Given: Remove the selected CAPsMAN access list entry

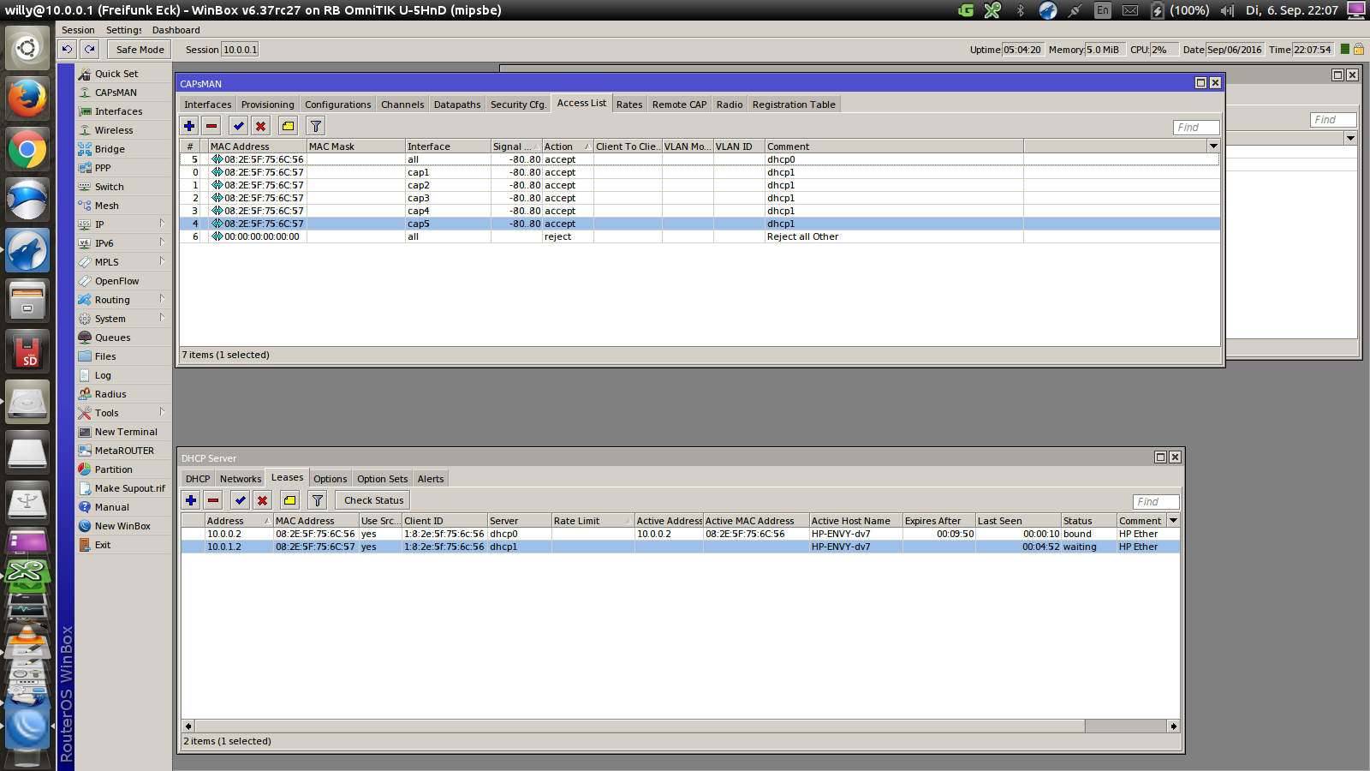Looking at the screenshot, I should point(211,126).
